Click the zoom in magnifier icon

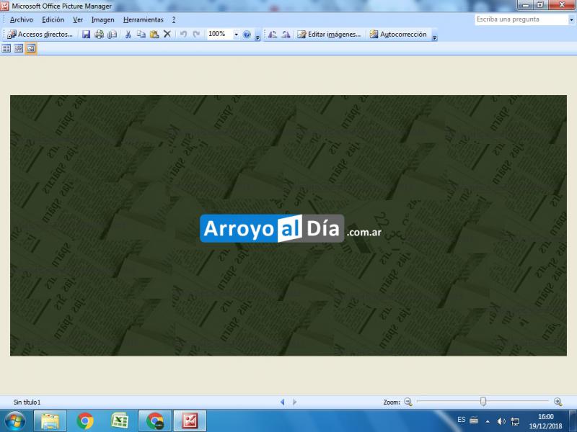coord(558,402)
